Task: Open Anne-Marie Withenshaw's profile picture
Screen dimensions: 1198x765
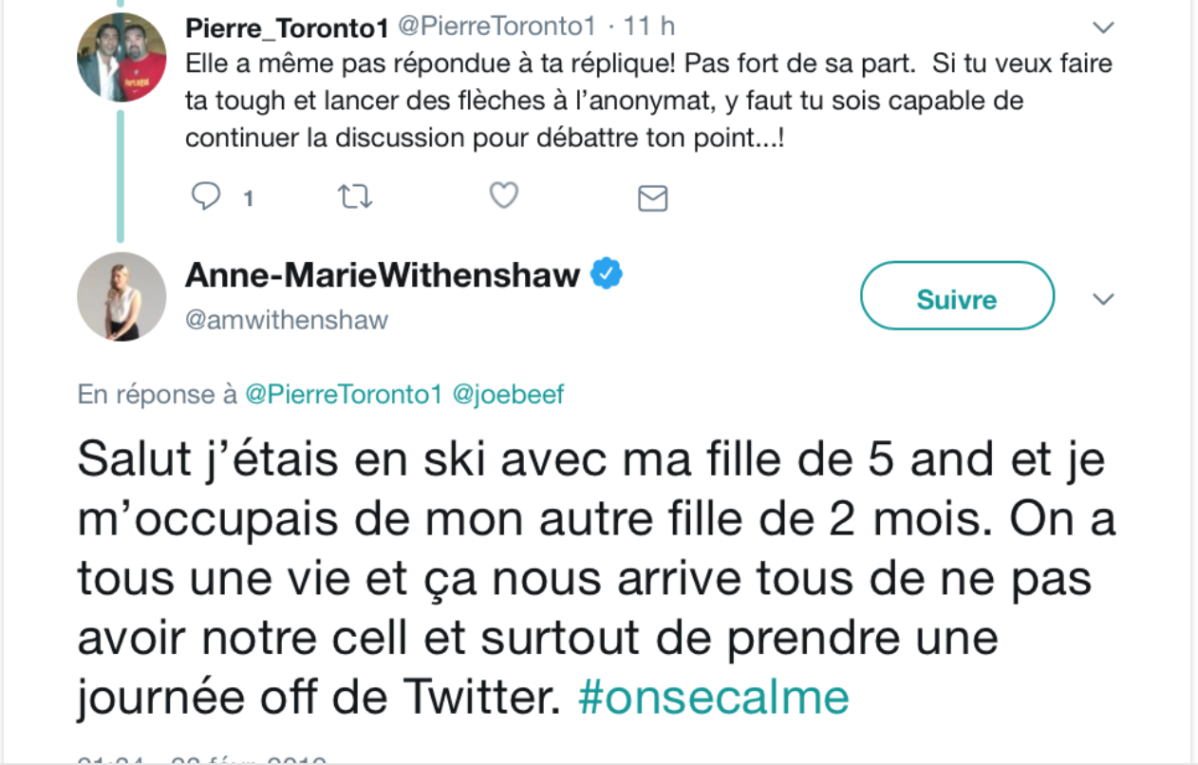Action: tap(122, 296)
